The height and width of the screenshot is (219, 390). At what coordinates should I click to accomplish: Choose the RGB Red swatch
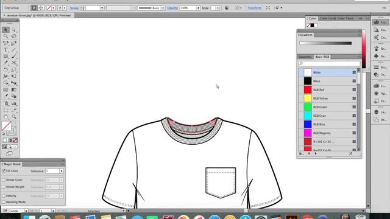pos(328,89)
